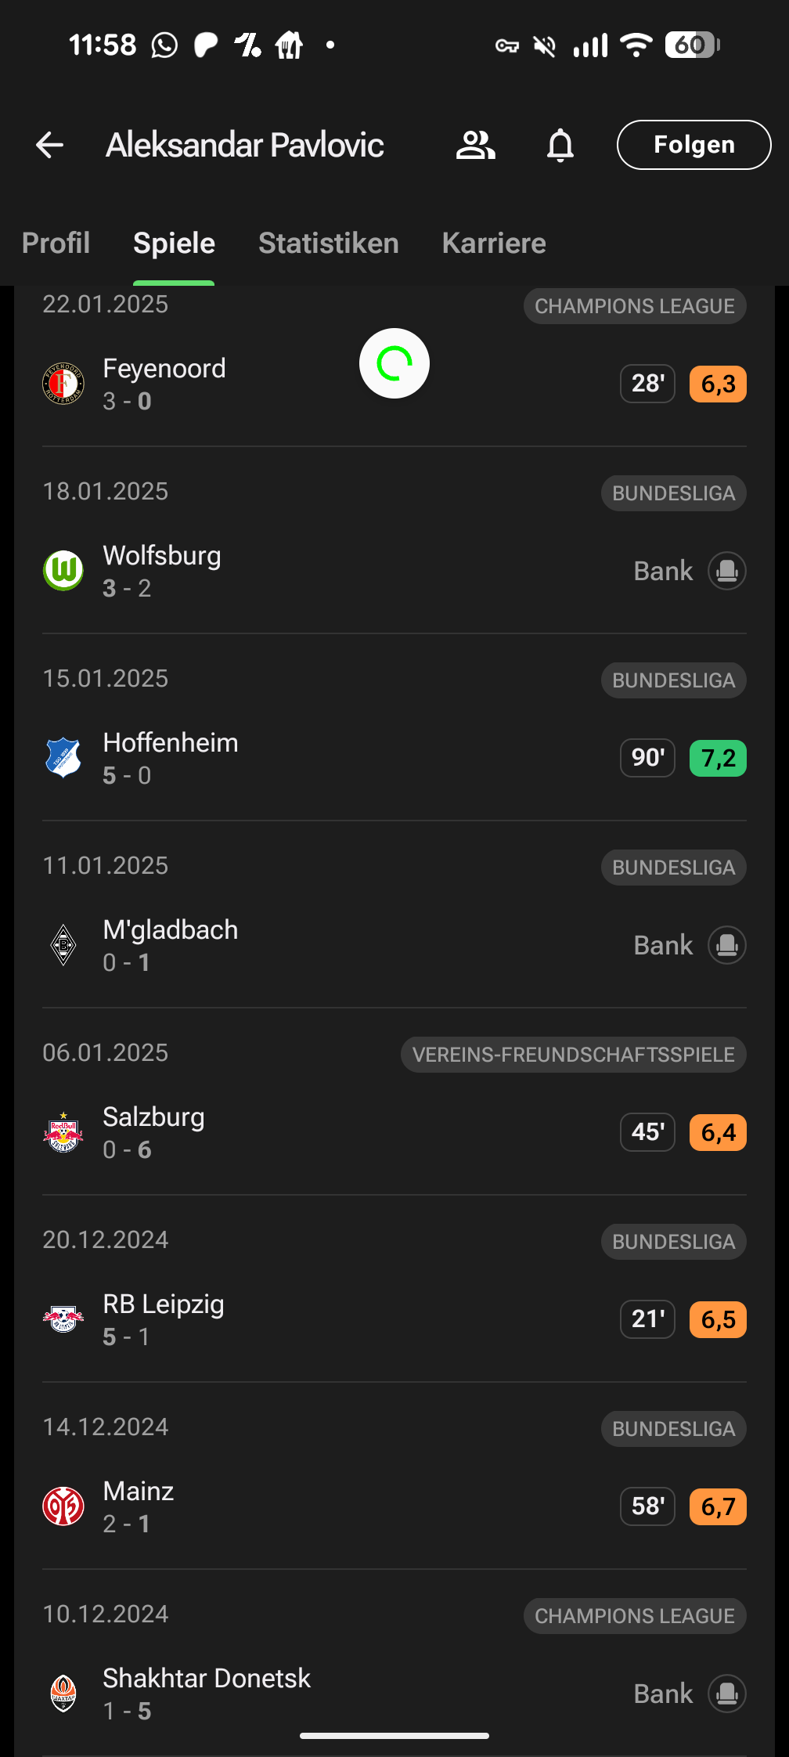Tap the Wolfsburg club logo
789x1757 pixels.
click(63, 571)
